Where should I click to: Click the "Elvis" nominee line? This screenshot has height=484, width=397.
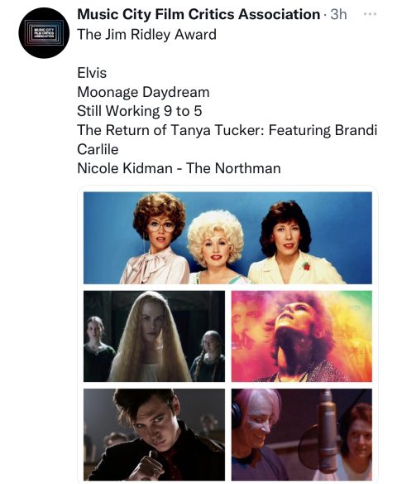pos(92,73)
